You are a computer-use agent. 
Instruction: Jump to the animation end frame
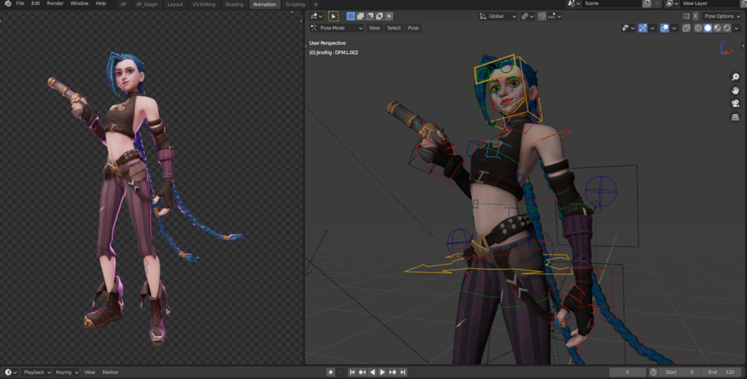[x=403, y=372]
